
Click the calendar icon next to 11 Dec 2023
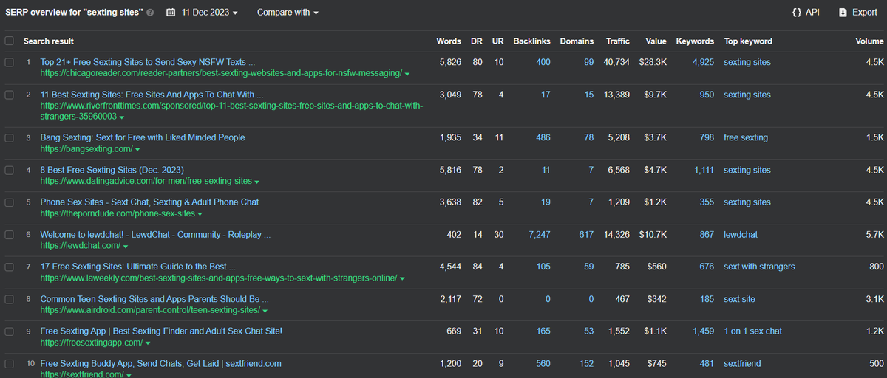171,13
